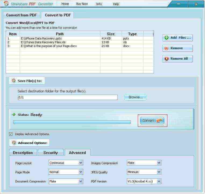Switch to the Security tab
The width and height of the screenshot is (205, 194).
pyautogui.click(x=51, y=153)
